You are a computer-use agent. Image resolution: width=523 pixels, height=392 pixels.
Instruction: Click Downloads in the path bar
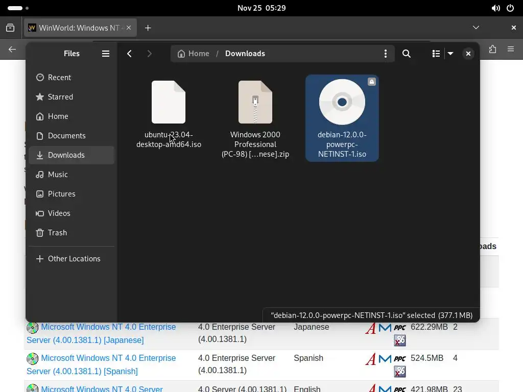click(245, 54)
